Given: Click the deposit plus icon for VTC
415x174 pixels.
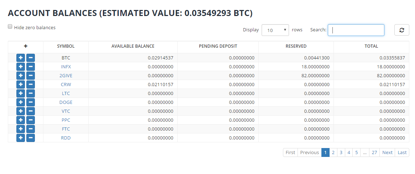Looking at the screenshot, I should 21,111.
